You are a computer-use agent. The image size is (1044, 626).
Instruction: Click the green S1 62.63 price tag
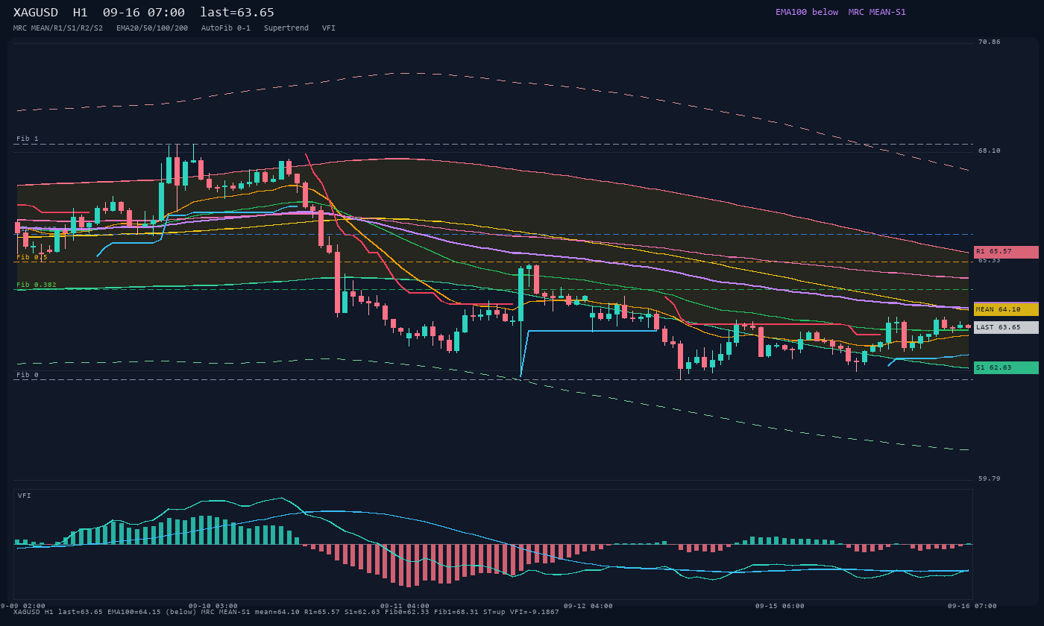pyautogui.click(x=1006, y=367)
